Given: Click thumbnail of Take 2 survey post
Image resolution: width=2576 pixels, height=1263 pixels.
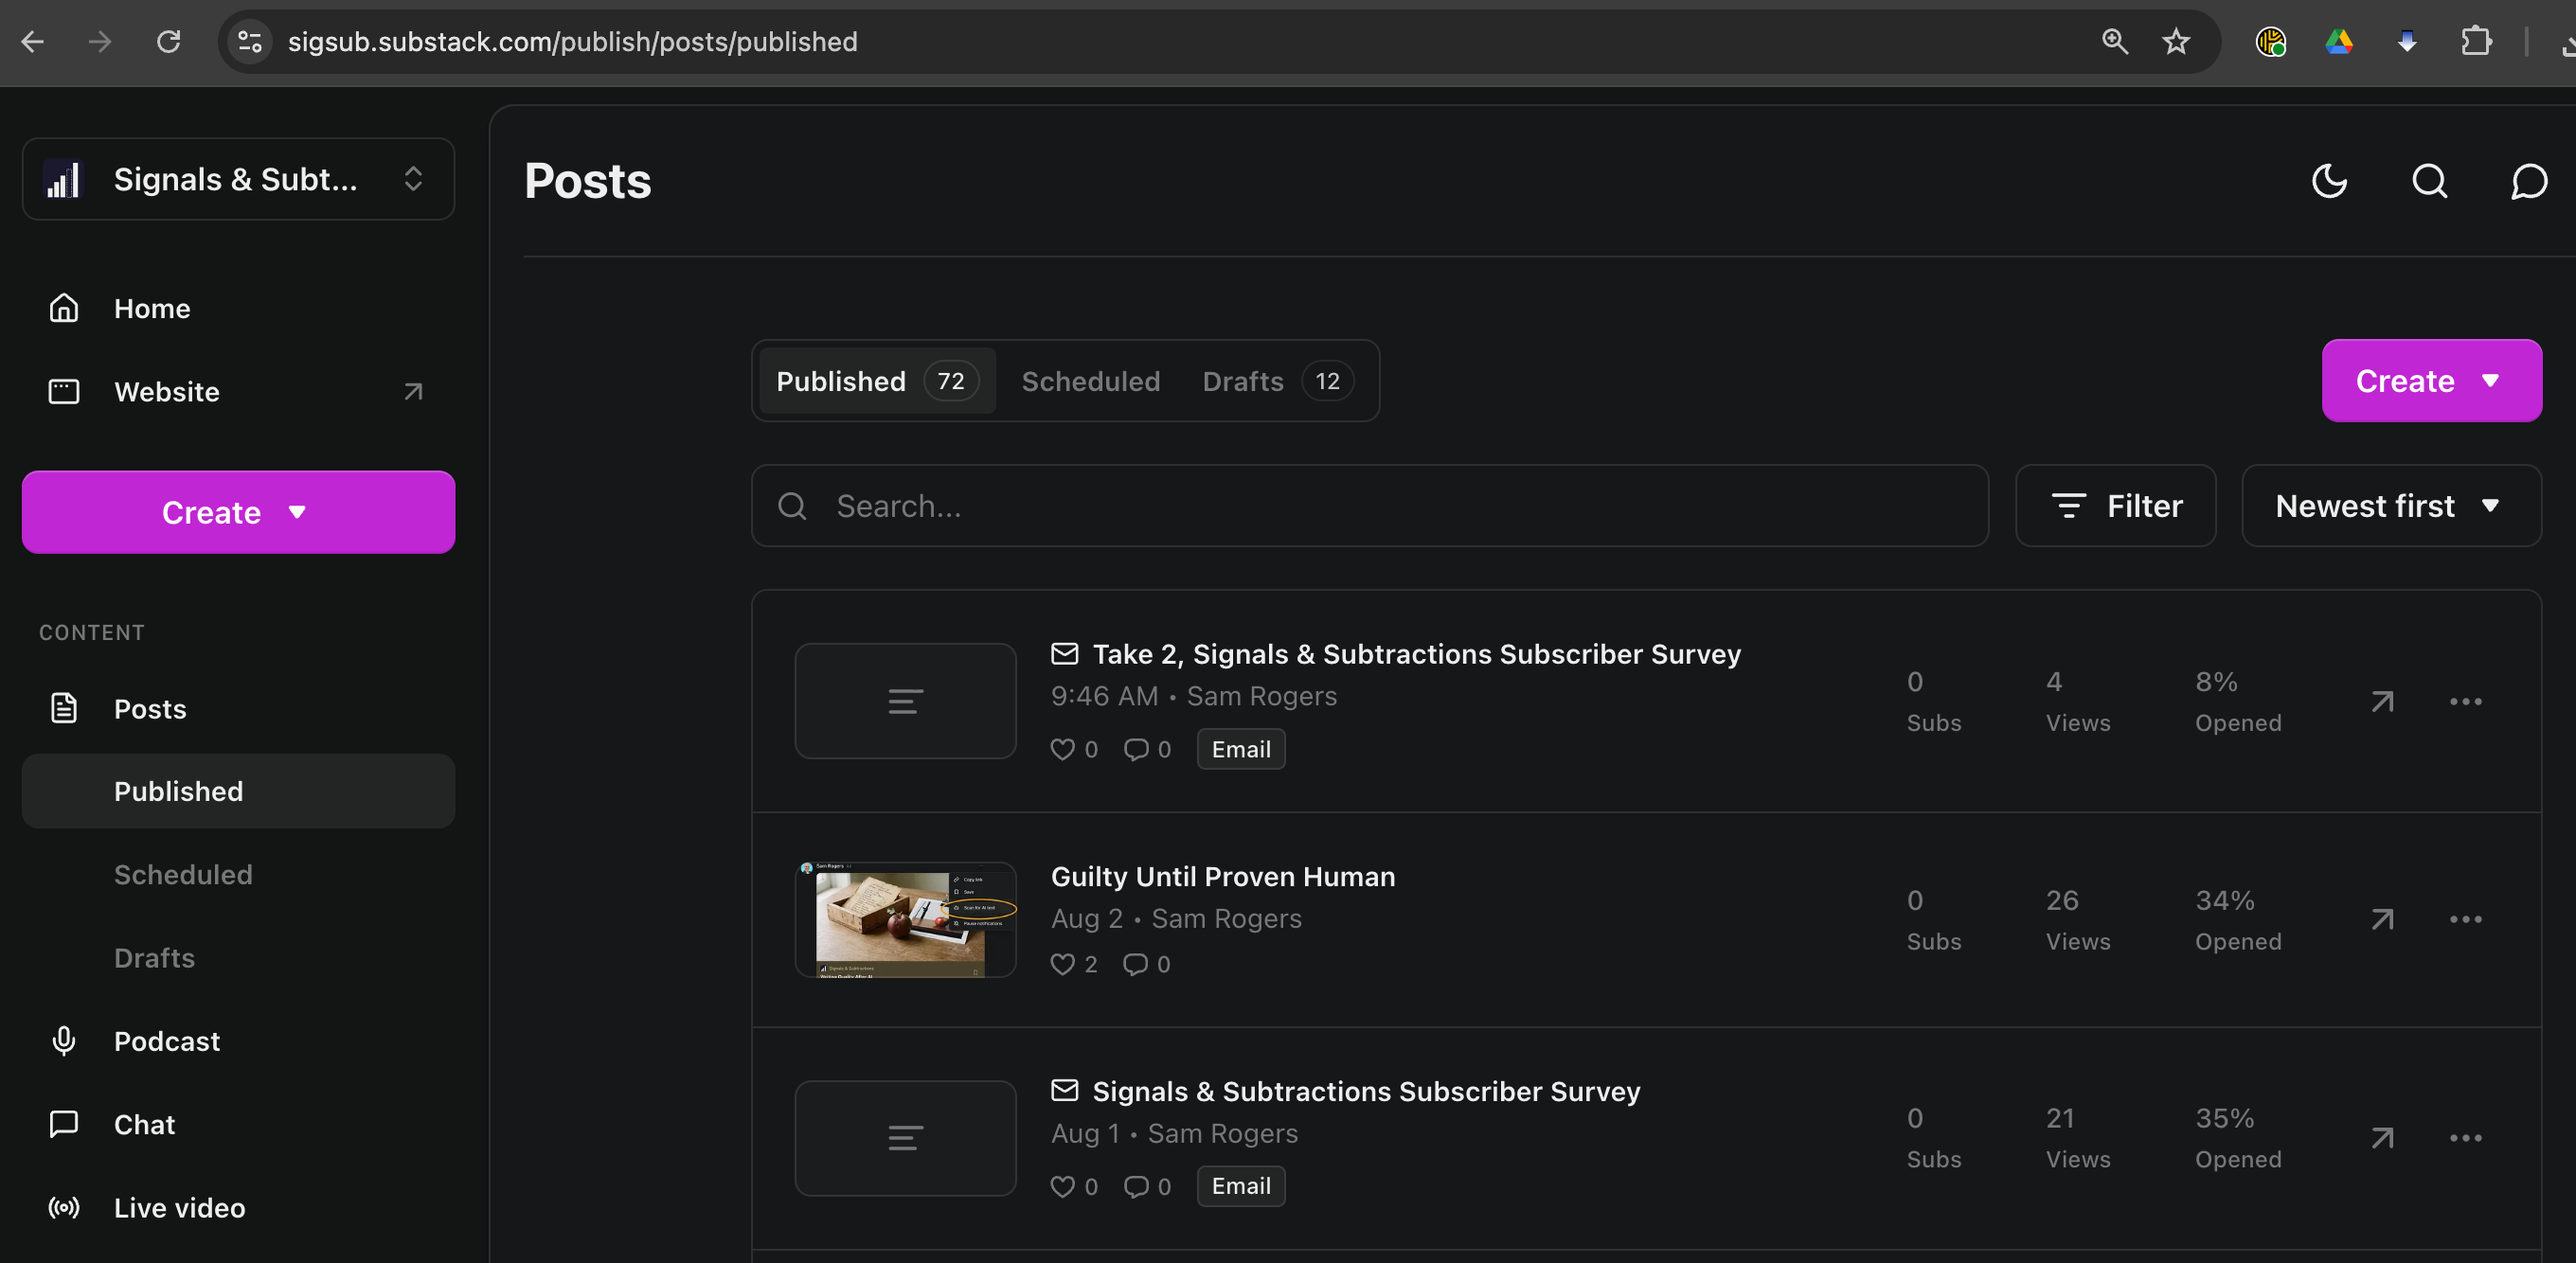Looking at the screenshot, I should point(905,701).
